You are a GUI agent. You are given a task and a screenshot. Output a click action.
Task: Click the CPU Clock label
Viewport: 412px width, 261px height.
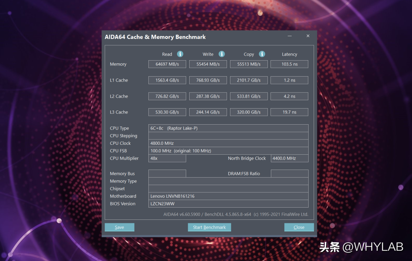(x=120, y=143)
